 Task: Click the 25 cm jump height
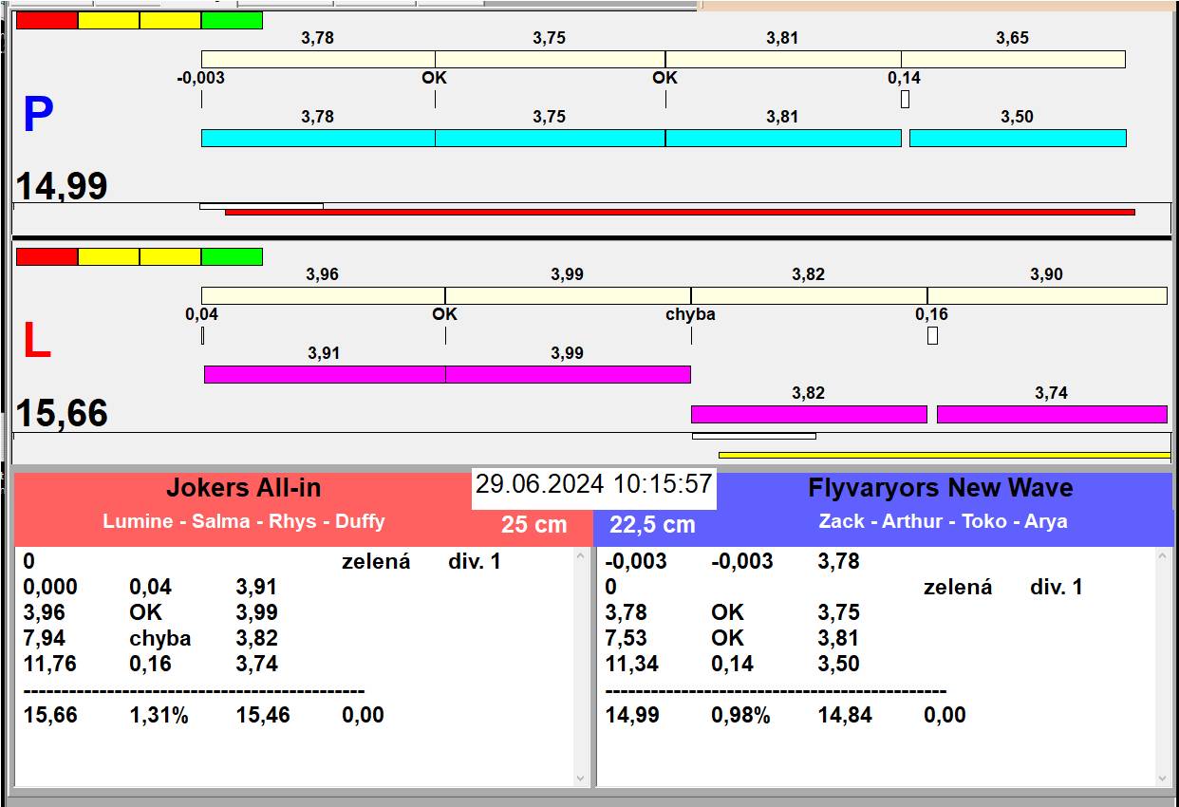point(534,524)
